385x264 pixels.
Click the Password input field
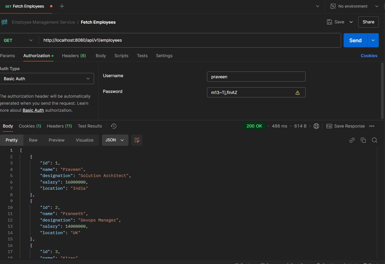point(256,92)
